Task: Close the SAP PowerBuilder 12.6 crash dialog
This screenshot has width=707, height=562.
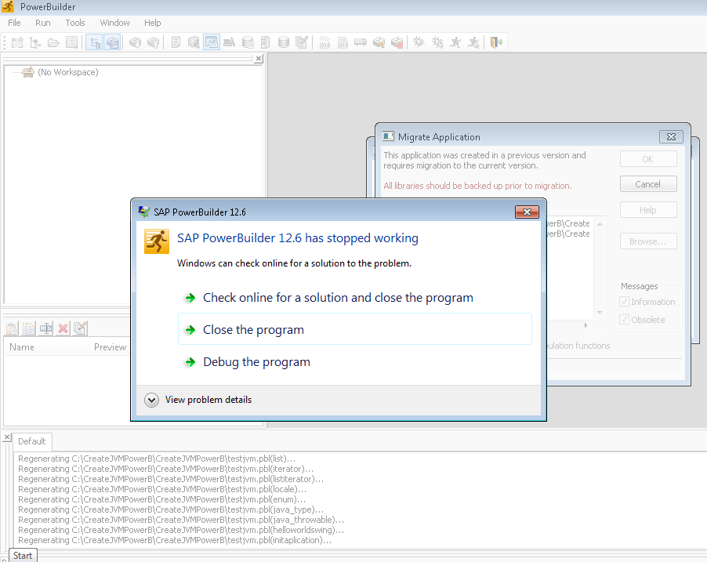Action: (527, 212)
